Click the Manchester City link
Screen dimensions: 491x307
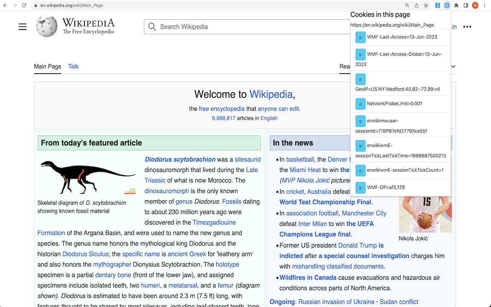coord(364,213)
